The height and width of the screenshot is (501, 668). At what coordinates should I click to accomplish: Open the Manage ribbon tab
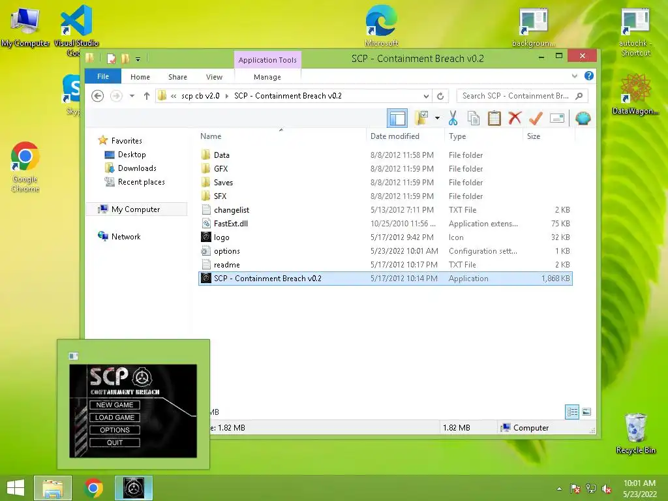point(267,77)
